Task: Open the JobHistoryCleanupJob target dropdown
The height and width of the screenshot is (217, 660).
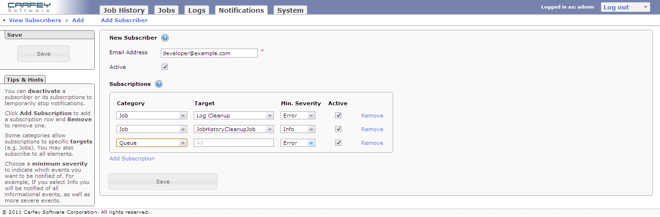Action: pyautogui.click(x=234, y=129)
